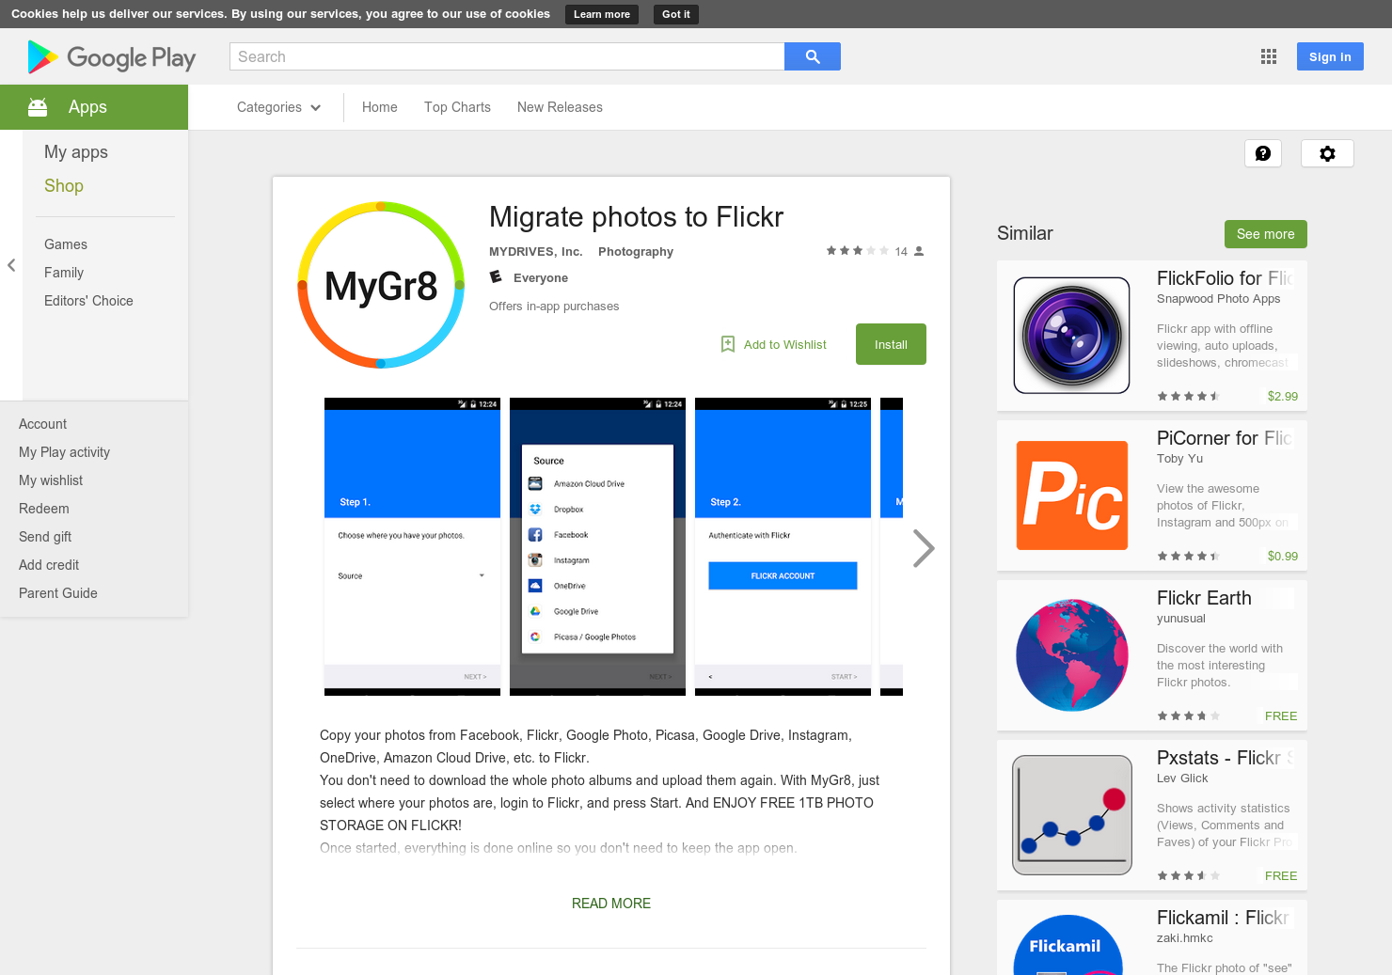Open the Step 1 screenshot thumbnail
Viewport: 1392px width, 975px height.
pyautogui.click(x=412, y=546)
